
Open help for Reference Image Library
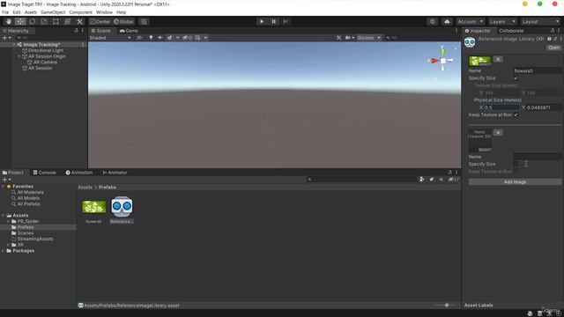coord(549,39)
